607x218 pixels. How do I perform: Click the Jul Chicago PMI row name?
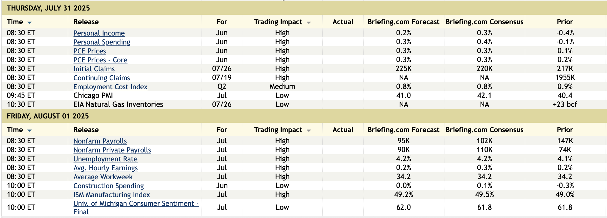coord(93,96)
